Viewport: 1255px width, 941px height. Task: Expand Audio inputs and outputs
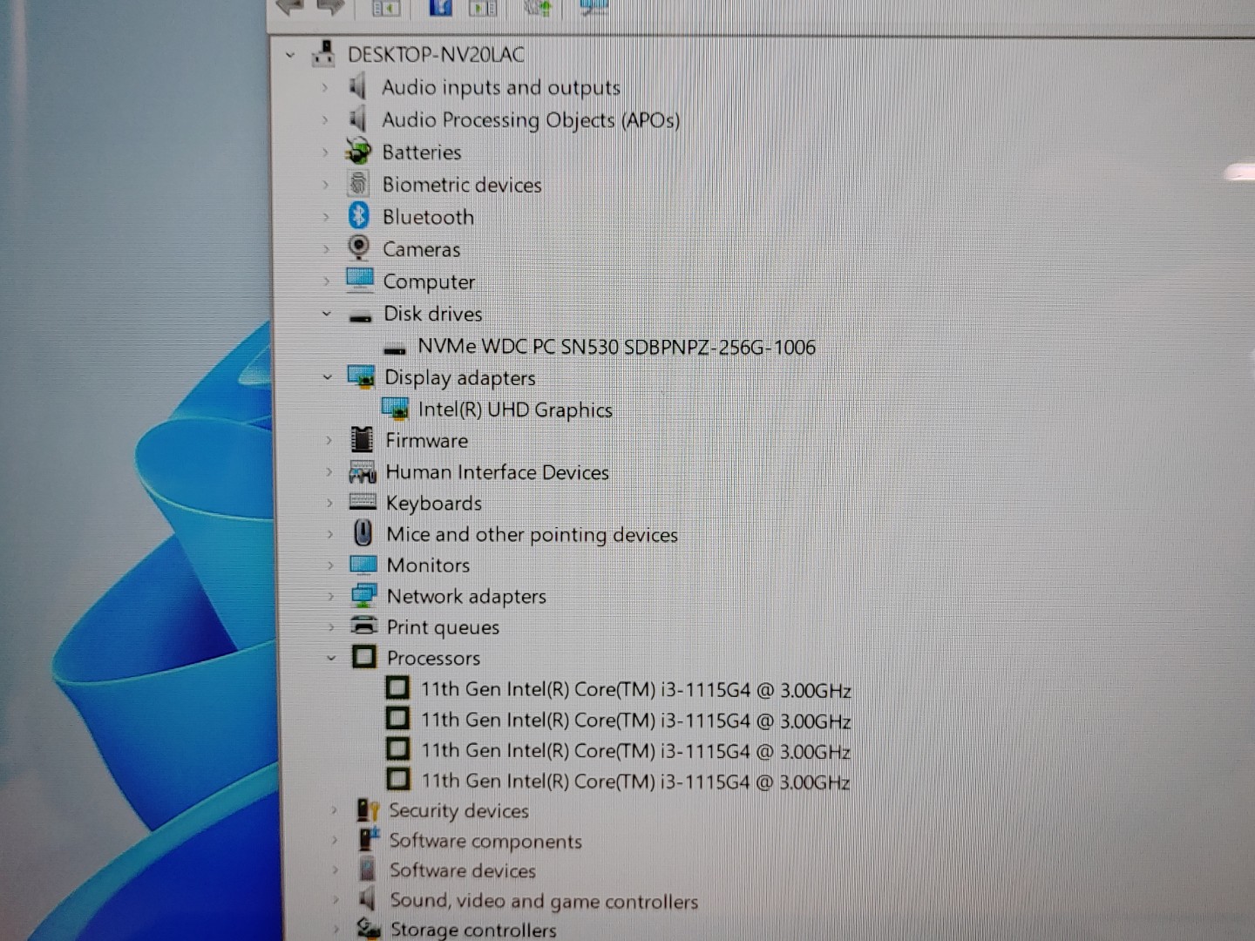324,87
